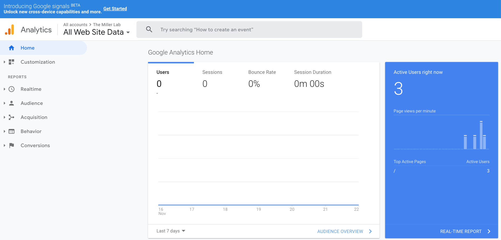
Task: Click the Page views per minute label
Action: point(415,111)
